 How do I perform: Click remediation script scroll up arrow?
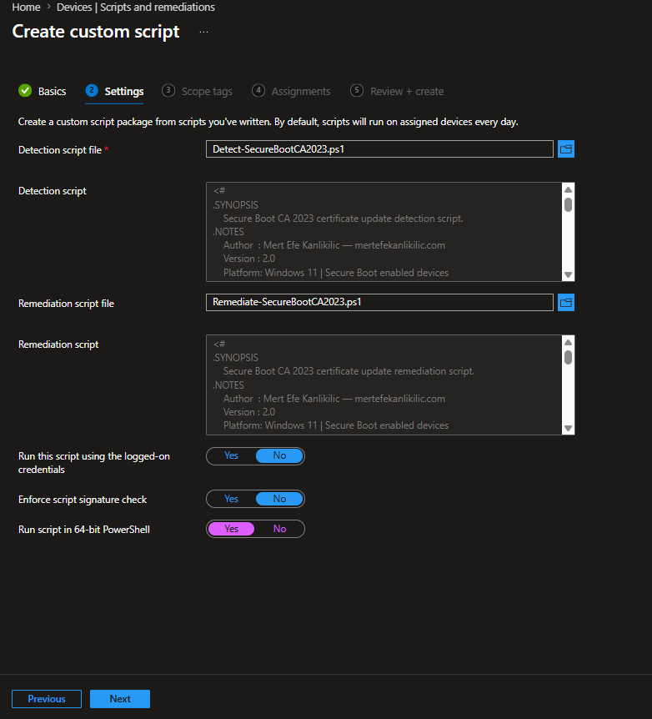point(568,343)
